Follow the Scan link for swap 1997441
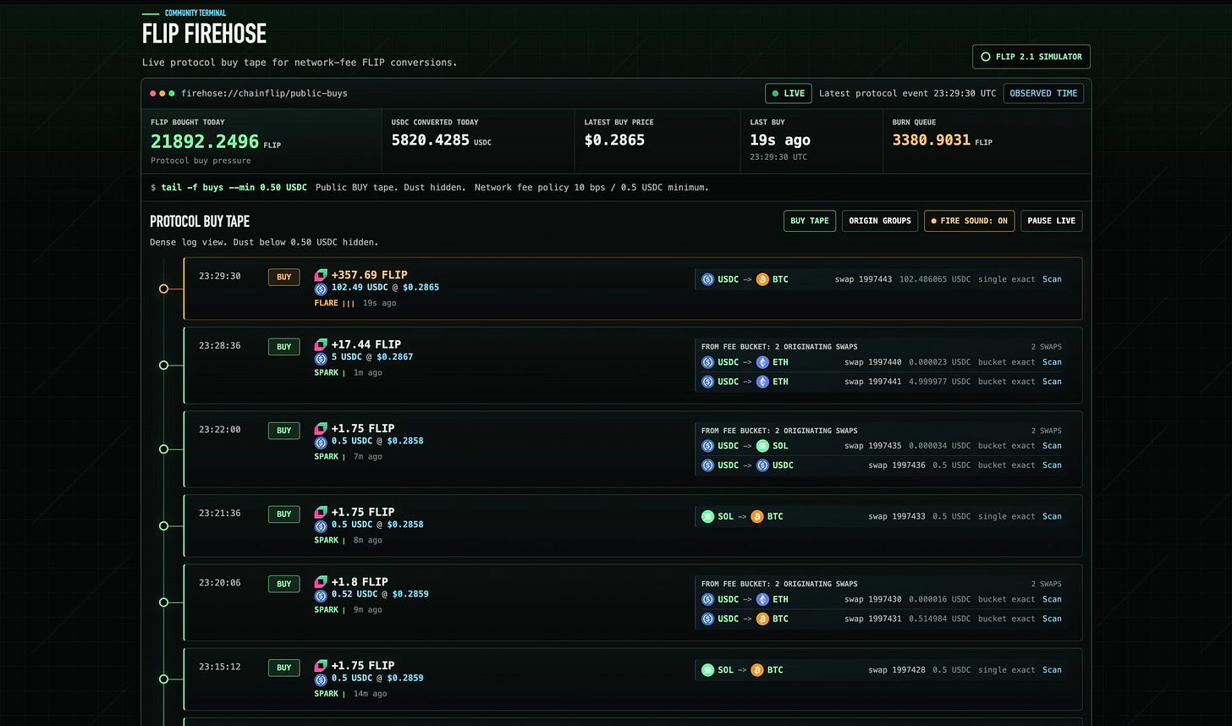The width and height of the screenshot is (1232, 726). pos(1052,382)
